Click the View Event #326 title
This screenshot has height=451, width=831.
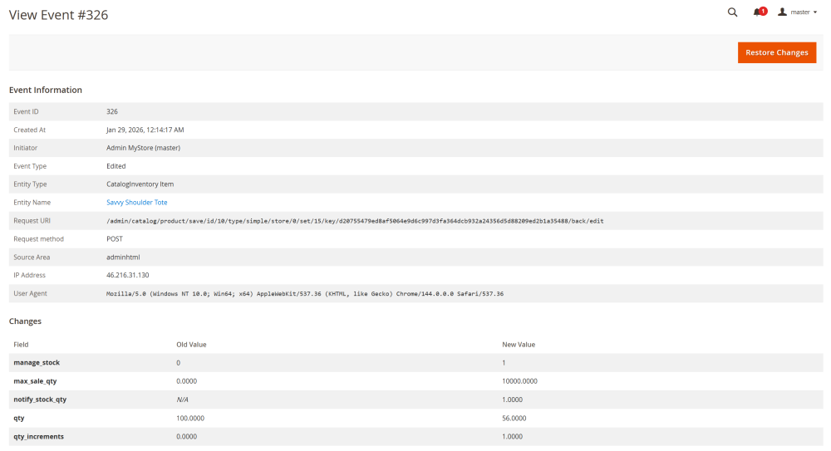coord(58,15)
